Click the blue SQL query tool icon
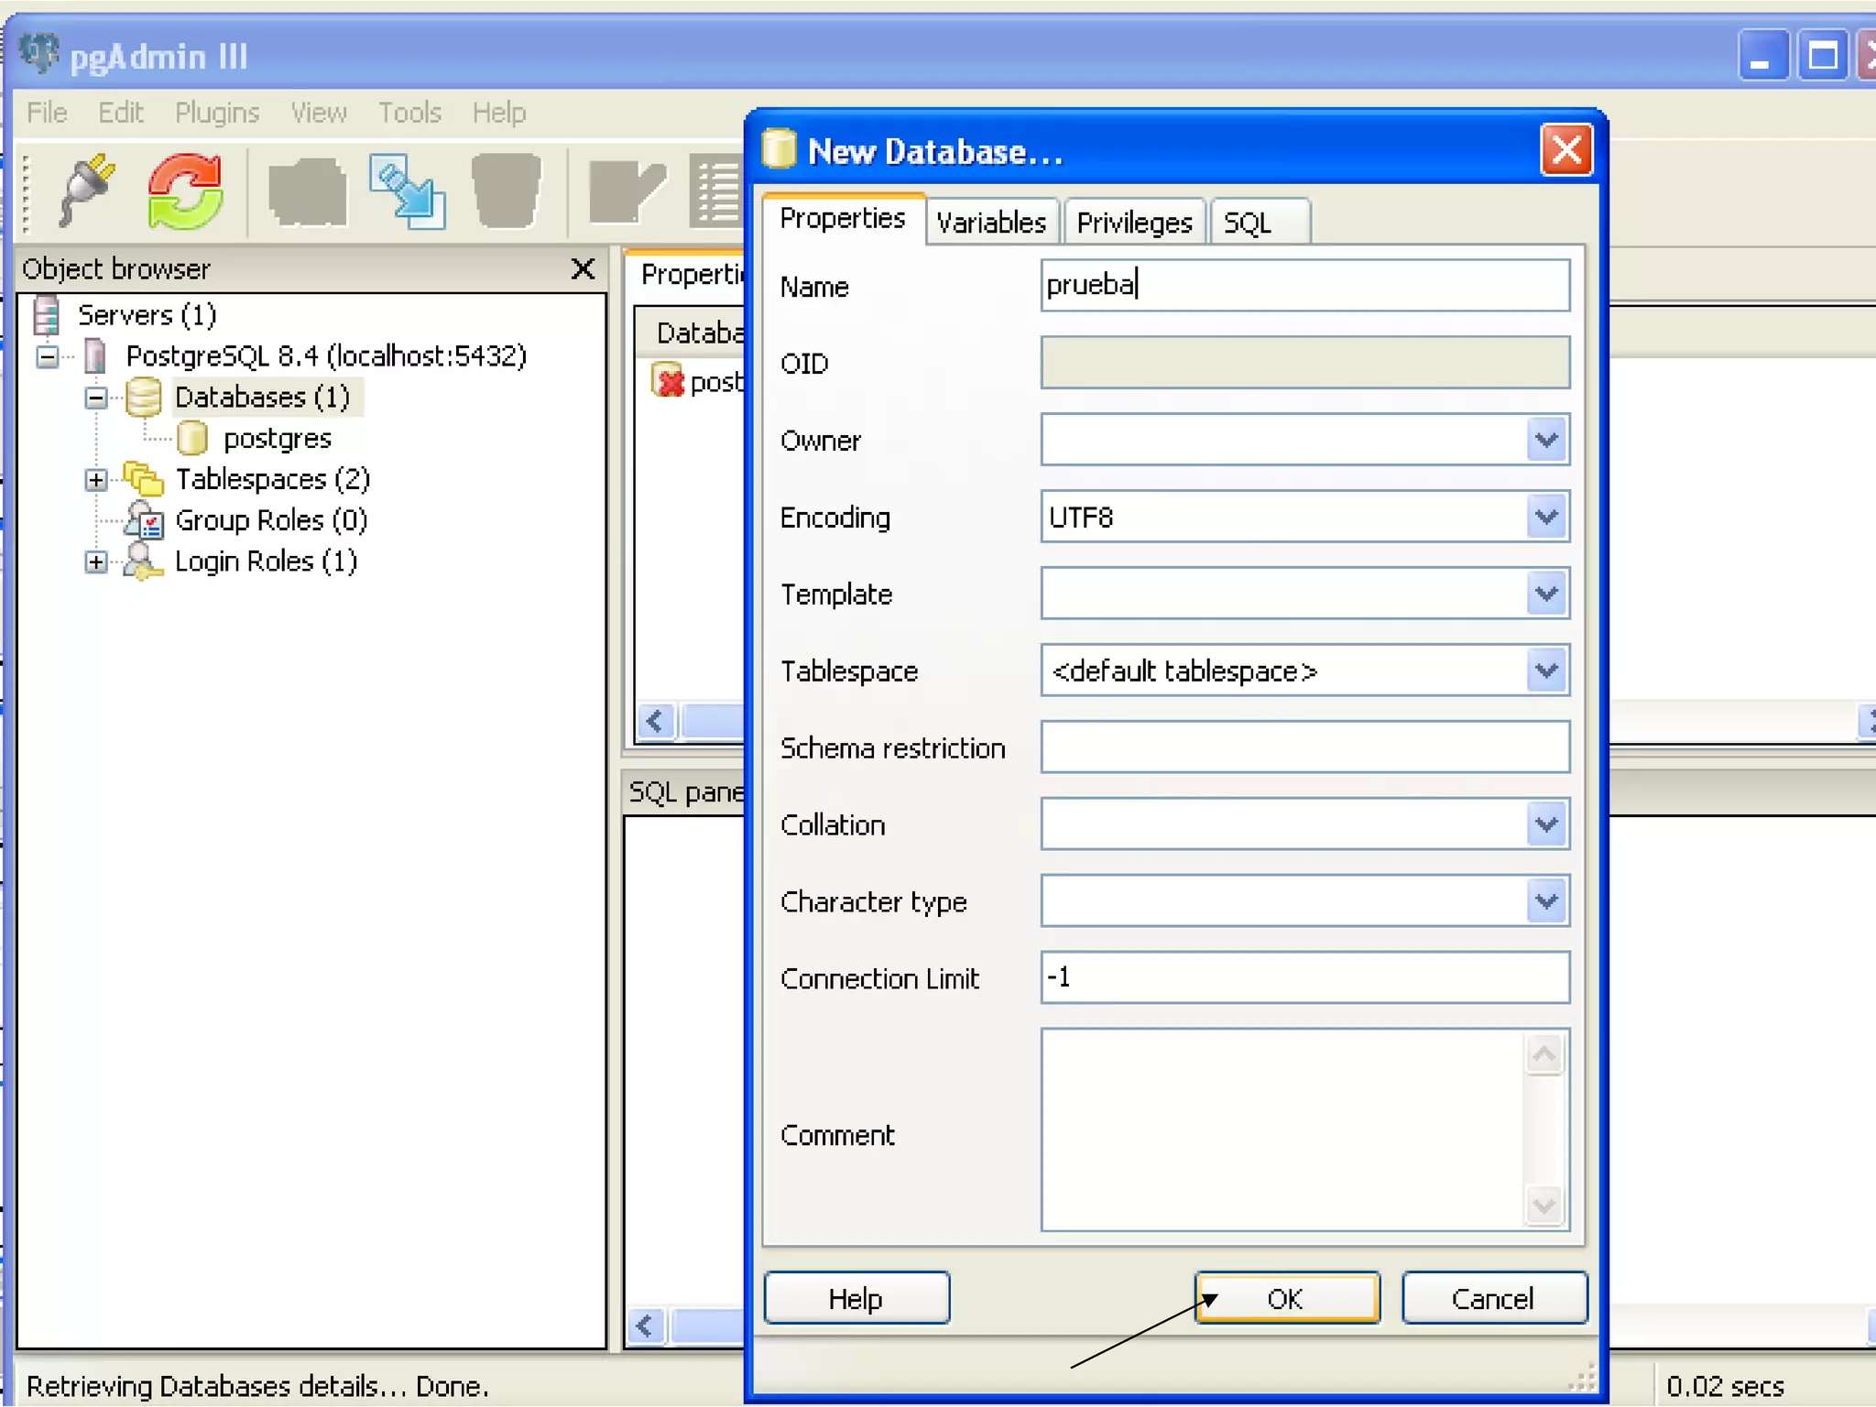Viewport: 1876px width, 1407px height. coord(407,191)
